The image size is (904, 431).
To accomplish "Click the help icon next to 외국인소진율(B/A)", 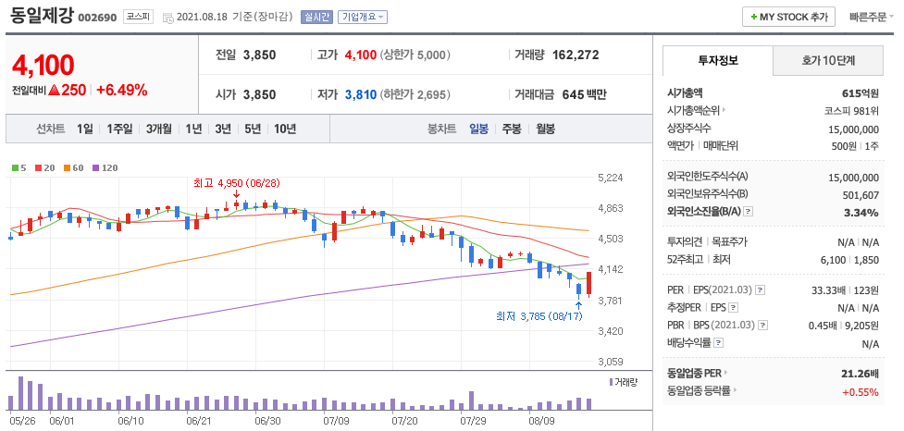I will 749,212.
